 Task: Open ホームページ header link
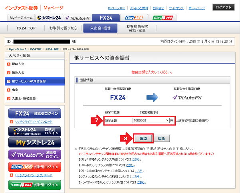point(197,8)
